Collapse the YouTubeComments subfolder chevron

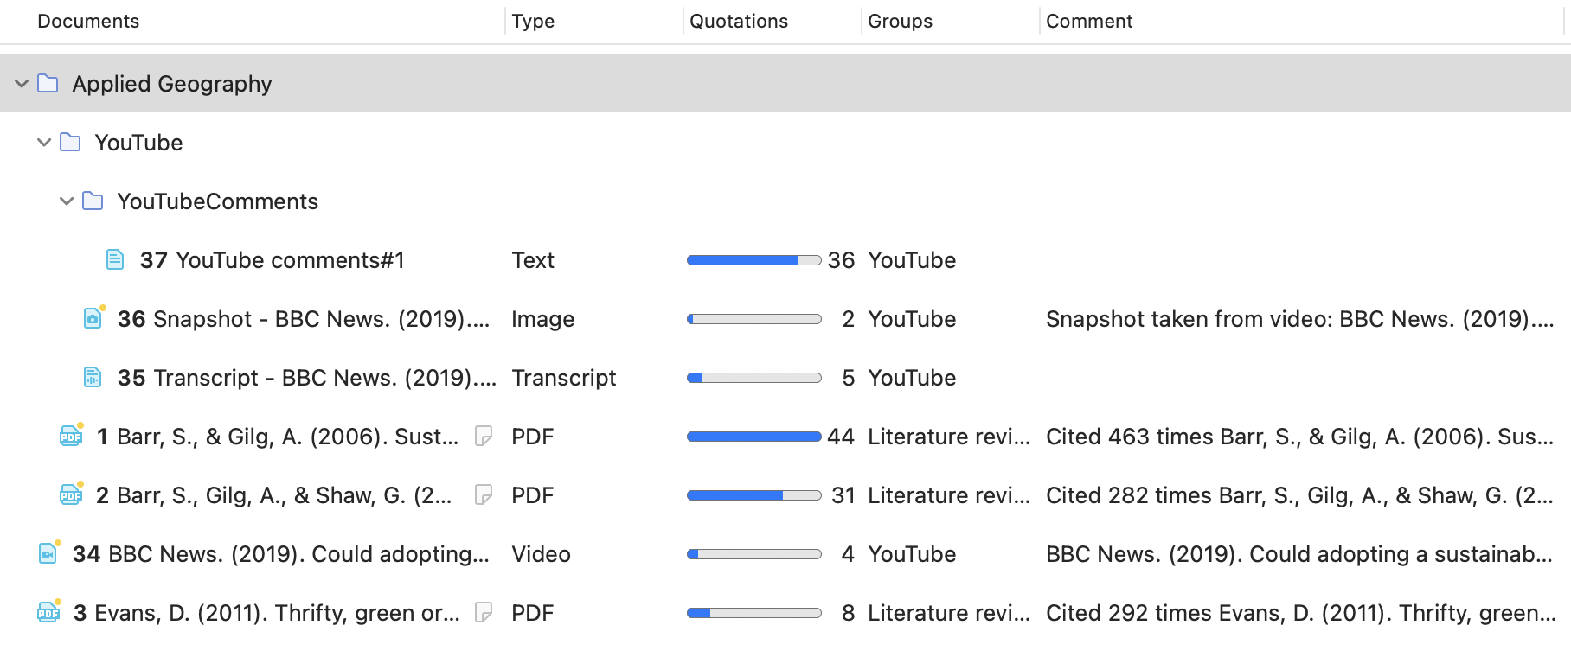(x=67, y=201)
